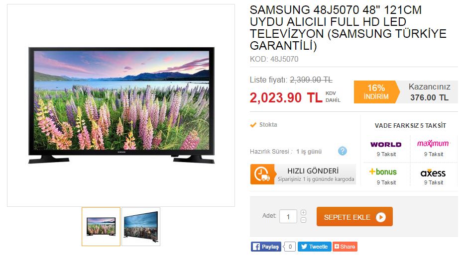
Task: Select the first TV front-view thumbnail
Action: (x=101, y=227)
